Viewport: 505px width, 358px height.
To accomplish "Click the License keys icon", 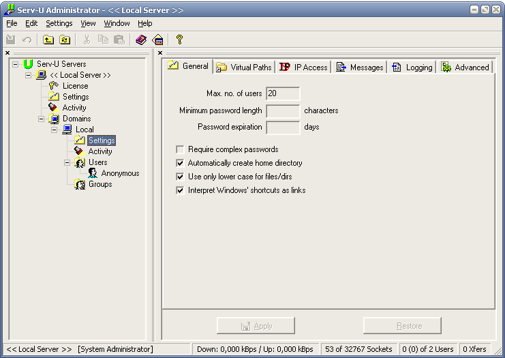I will pos(54,86).
